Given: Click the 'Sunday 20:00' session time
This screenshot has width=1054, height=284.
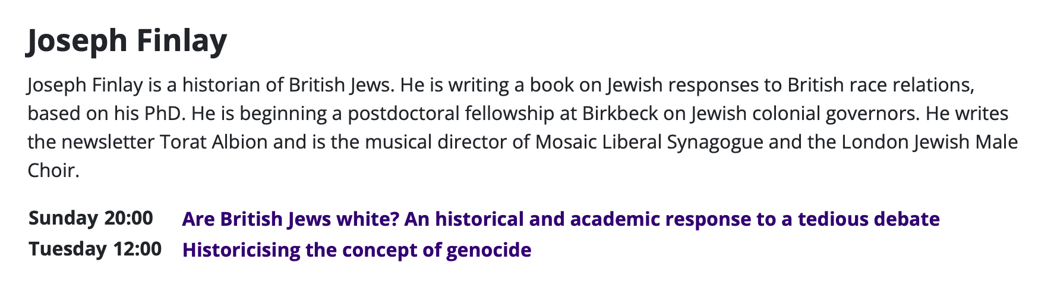Looking at the screenshot, I should point(90,218).
